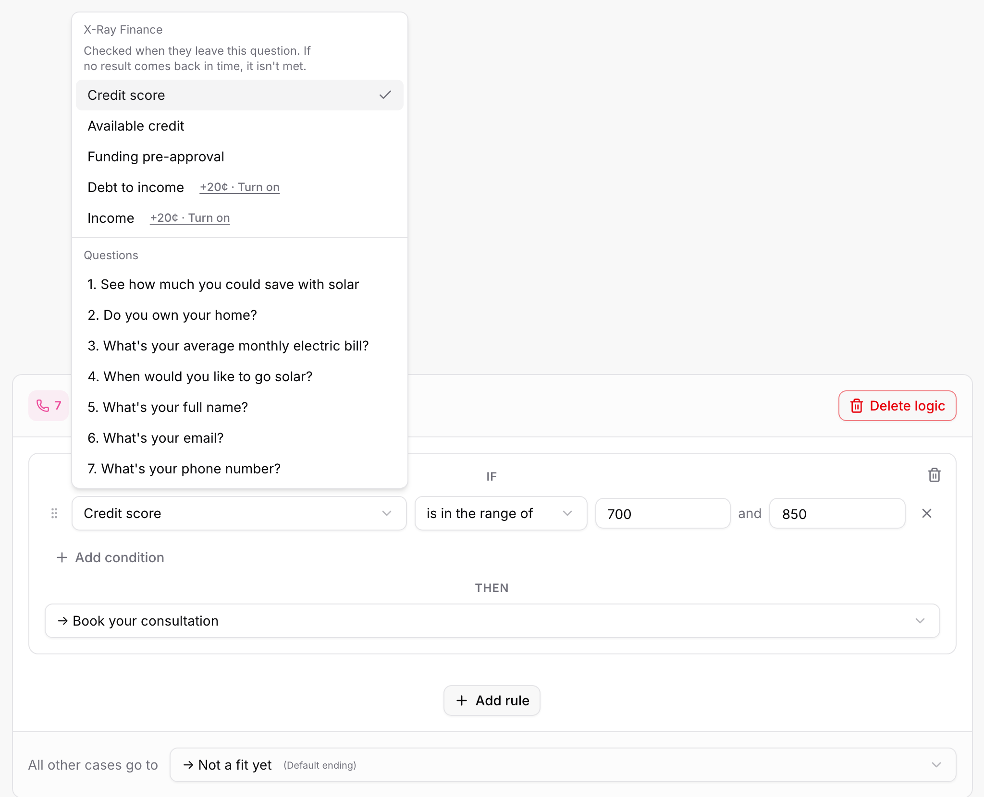This screenshot has width=984, height=797.
Task: Select Available credit from the list
Action: point(239,126)
